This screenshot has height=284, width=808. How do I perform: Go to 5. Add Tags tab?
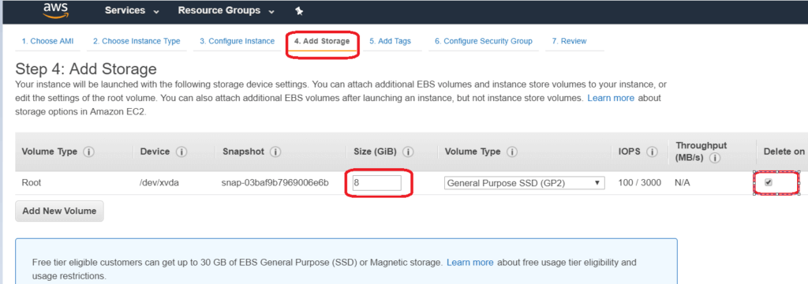pyautogui.click(x=390, y=41)
